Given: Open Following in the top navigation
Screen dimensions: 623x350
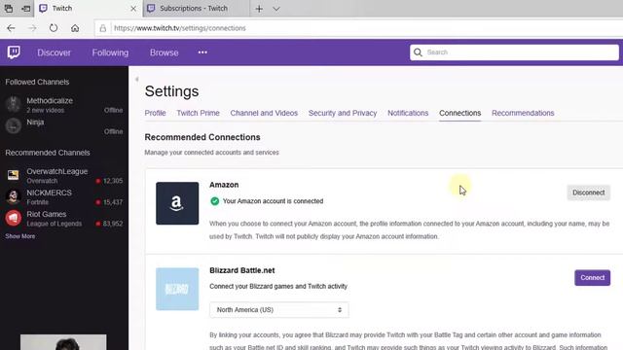Looking at the screenshot, I should [x=110, y=52].
